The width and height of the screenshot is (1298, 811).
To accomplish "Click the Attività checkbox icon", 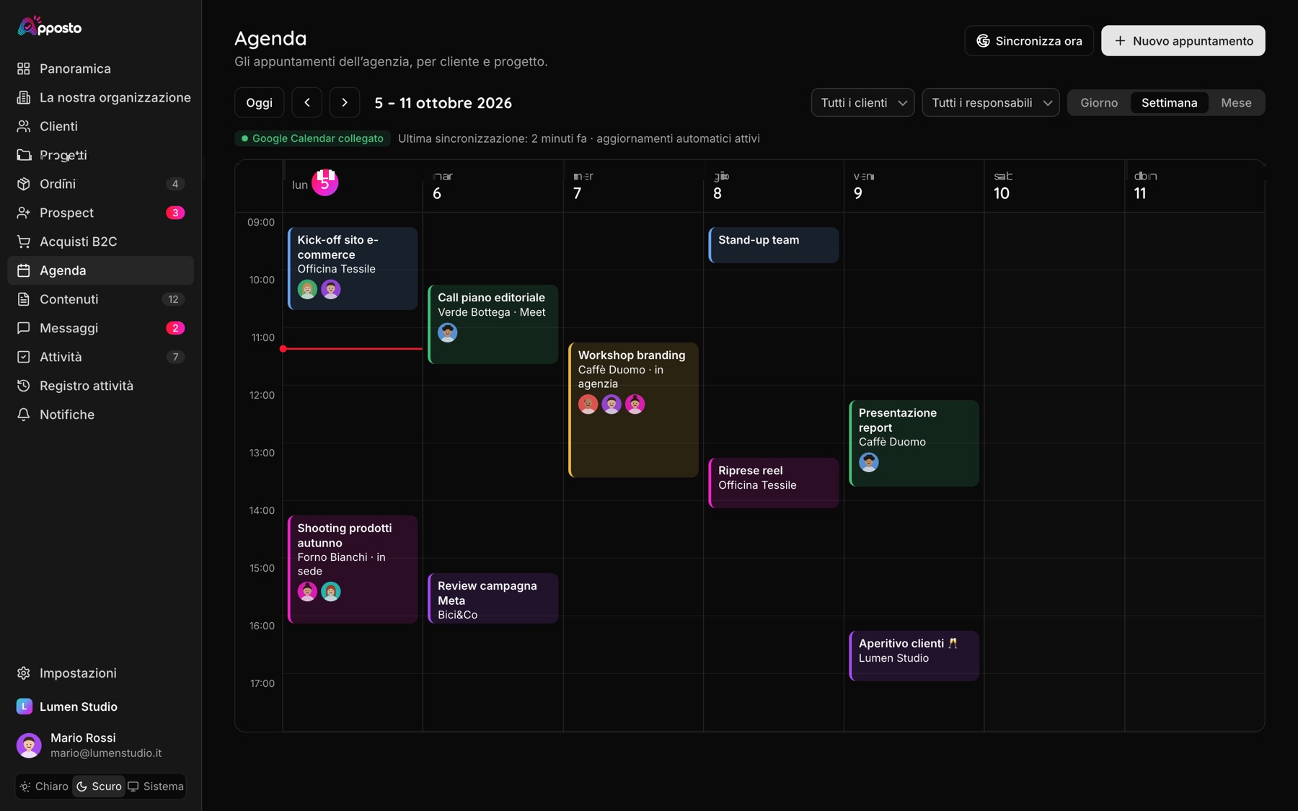I will 24,357.
